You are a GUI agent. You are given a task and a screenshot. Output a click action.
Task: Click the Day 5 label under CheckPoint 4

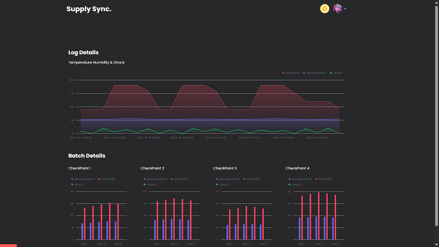335,244
